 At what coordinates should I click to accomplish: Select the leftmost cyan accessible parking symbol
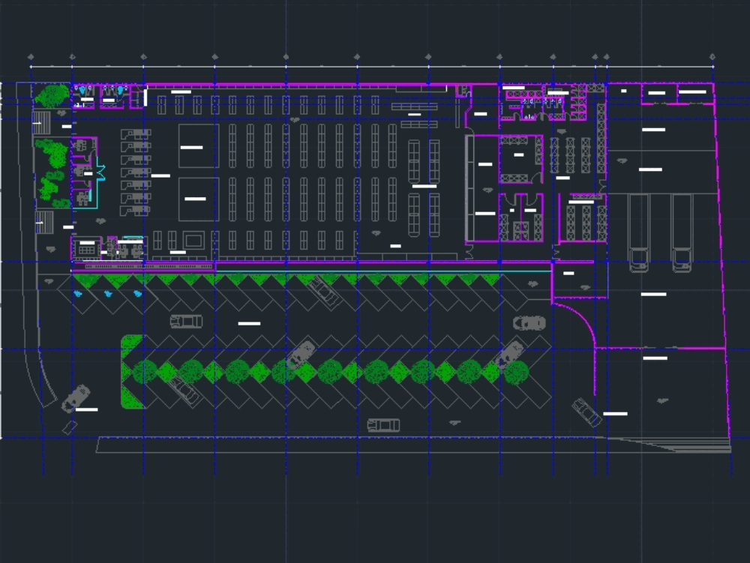(79, 294)
